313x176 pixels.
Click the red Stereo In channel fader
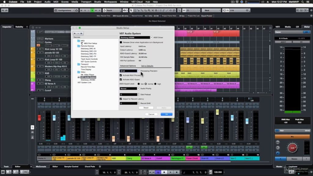pyautogui.click(x=39, y=118)
